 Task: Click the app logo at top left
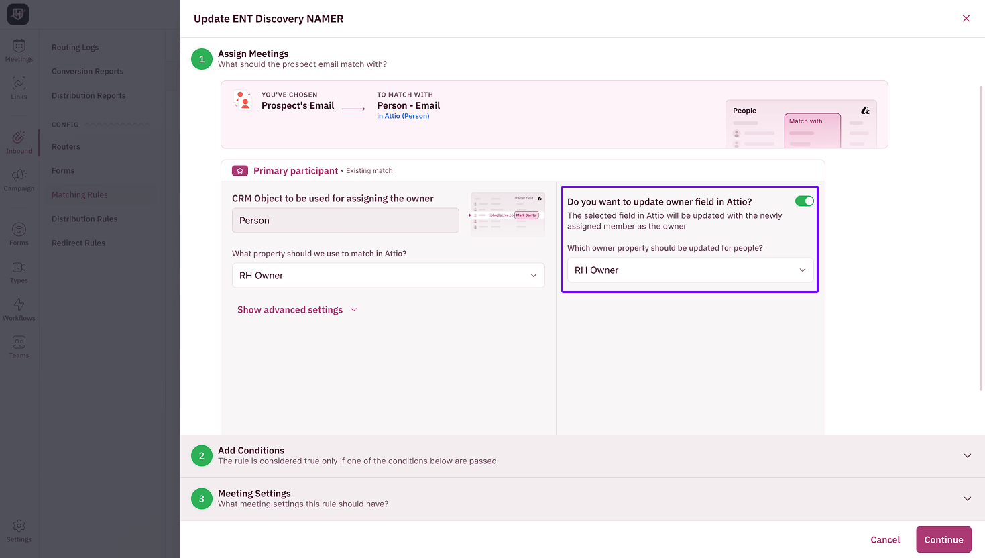18,14
